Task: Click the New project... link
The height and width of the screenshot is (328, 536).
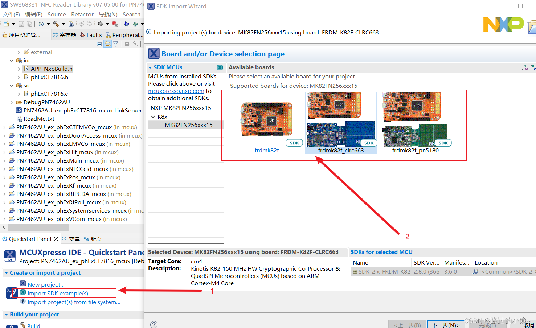Action: (x=46, y=284)
